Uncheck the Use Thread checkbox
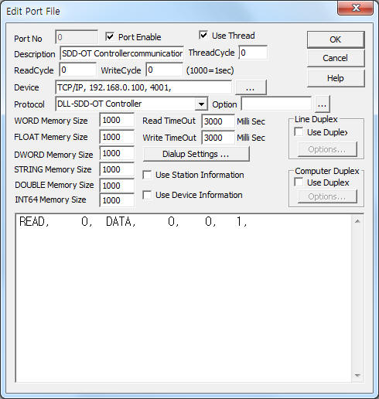This screenshot has width=379, height=399. 203,35
